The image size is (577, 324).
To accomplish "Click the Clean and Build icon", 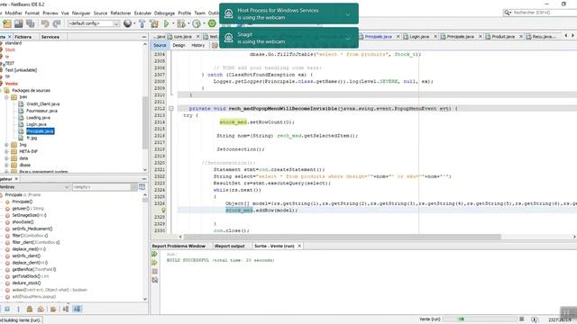I will tap(154, 23).
